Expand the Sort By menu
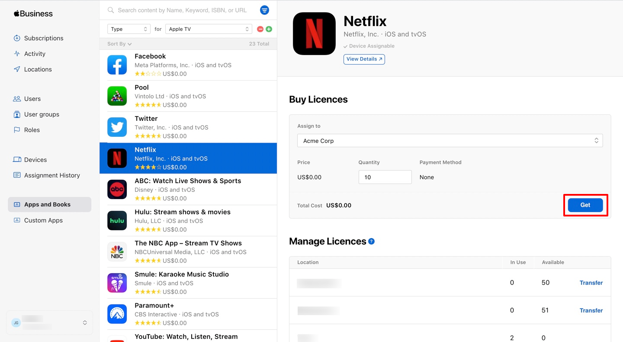623x342 pixels. pos(119,44)
